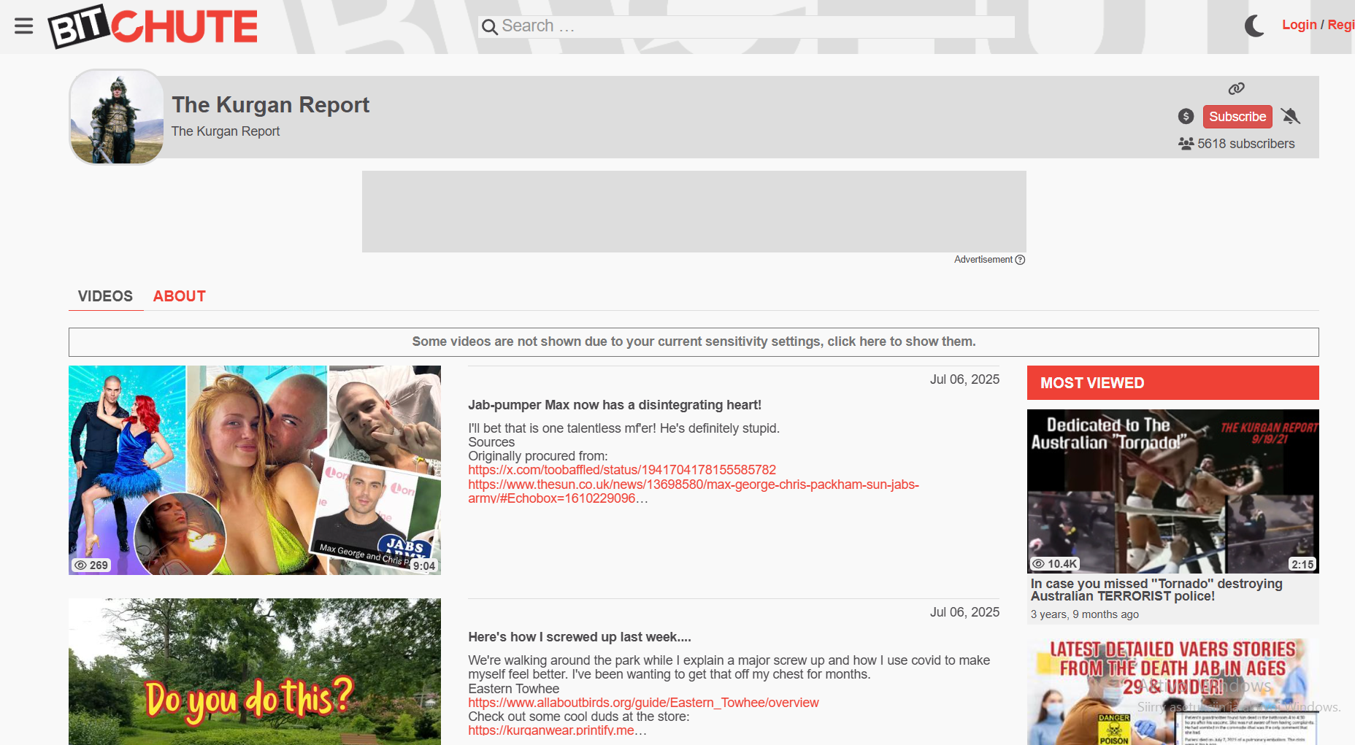Click the 9:04 duration badge
The width and height of the screenshot is (1355, 745).
423,565
